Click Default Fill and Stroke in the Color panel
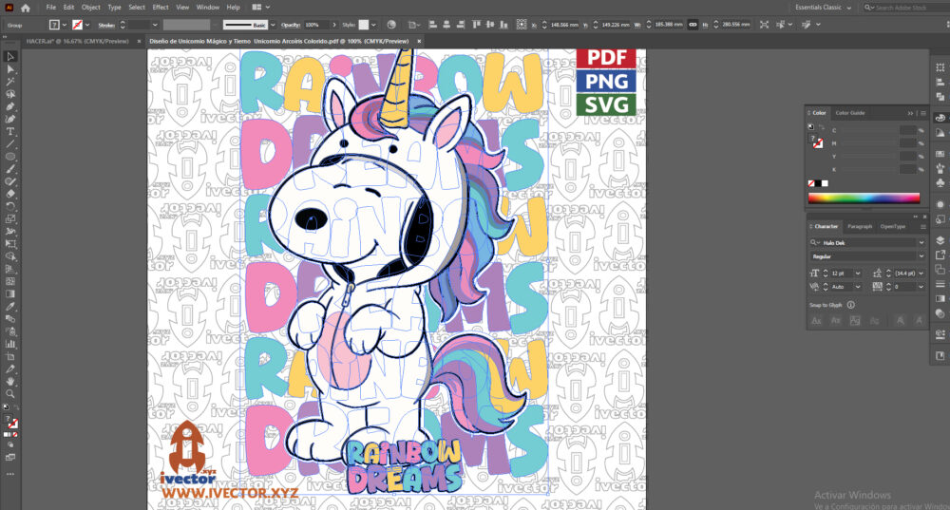Image resolution: width=950 pixels, height=510 pixels. pyautogui.click(x=810, y=127)
